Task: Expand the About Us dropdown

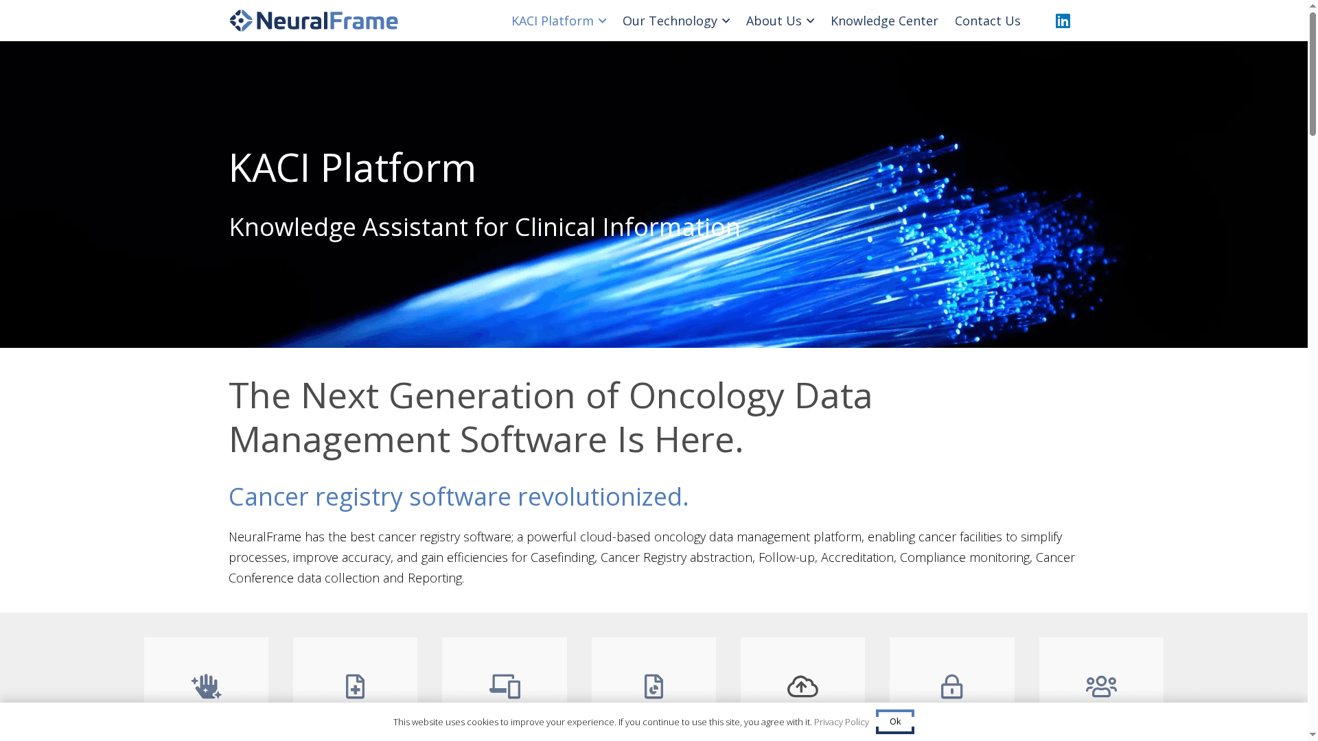Action: tap(780, 21)
